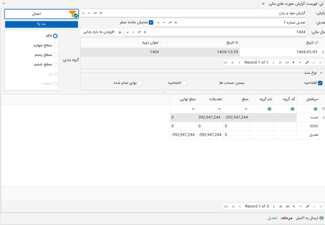
Task: Open the گزارش سود و زیان dropdown arrow
Action: coord(83,13)
